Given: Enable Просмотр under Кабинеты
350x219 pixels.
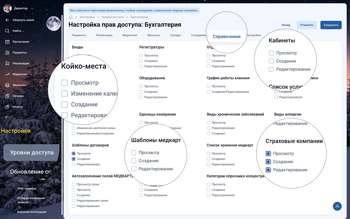Looking at the screenshot, I should [x=271, y=53].
